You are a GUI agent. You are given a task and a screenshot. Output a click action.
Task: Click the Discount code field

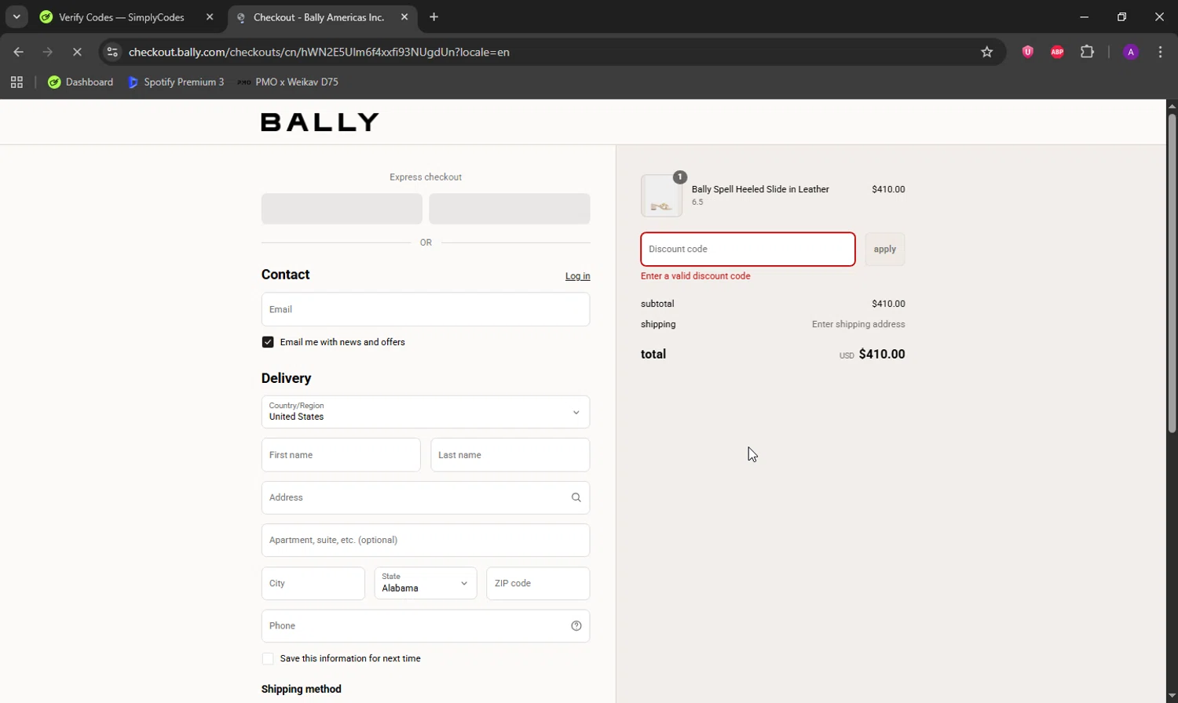pos(748,250)
